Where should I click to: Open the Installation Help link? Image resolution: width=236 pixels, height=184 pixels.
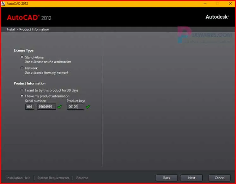[x=18, y=178]
